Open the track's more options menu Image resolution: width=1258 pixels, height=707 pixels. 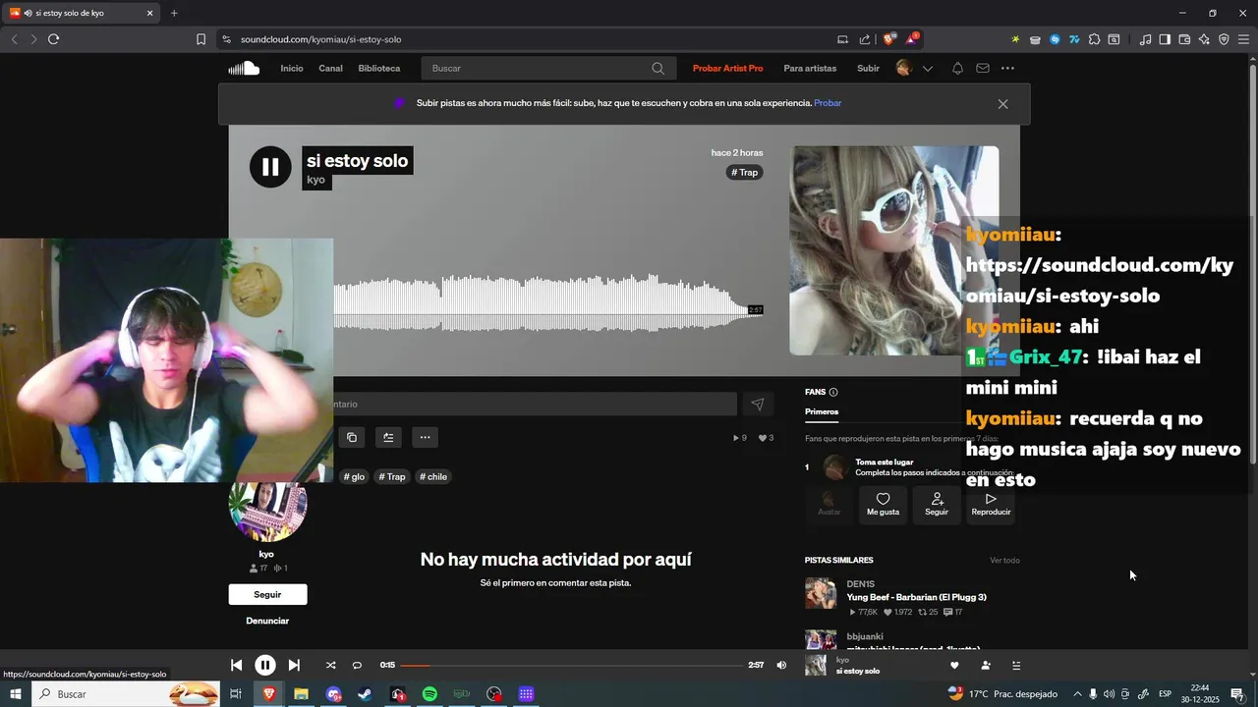(425, 438)
